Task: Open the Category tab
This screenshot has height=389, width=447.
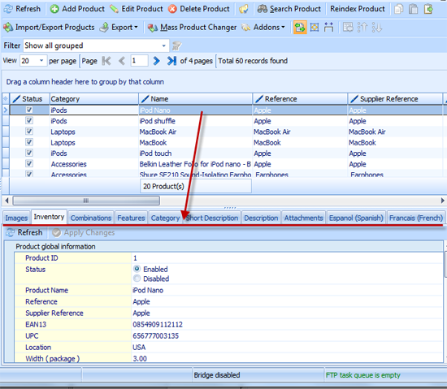Action: (165, 218)
